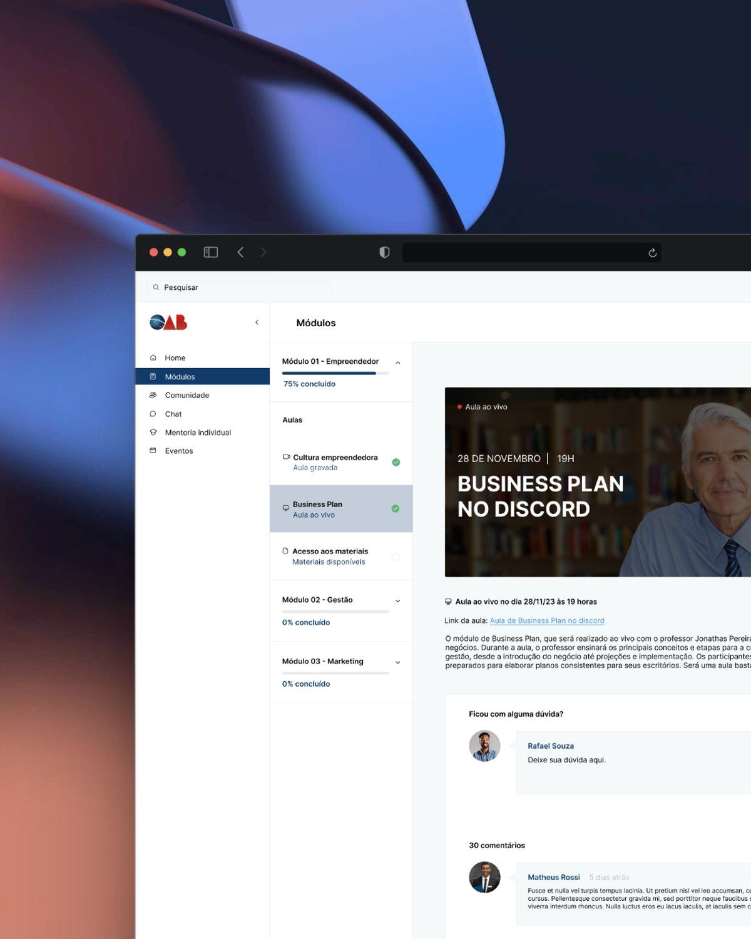This screenshot has height=939, width=751.
Task: Expand Módulo 02 - Gestão
Action: pos(397,601)
